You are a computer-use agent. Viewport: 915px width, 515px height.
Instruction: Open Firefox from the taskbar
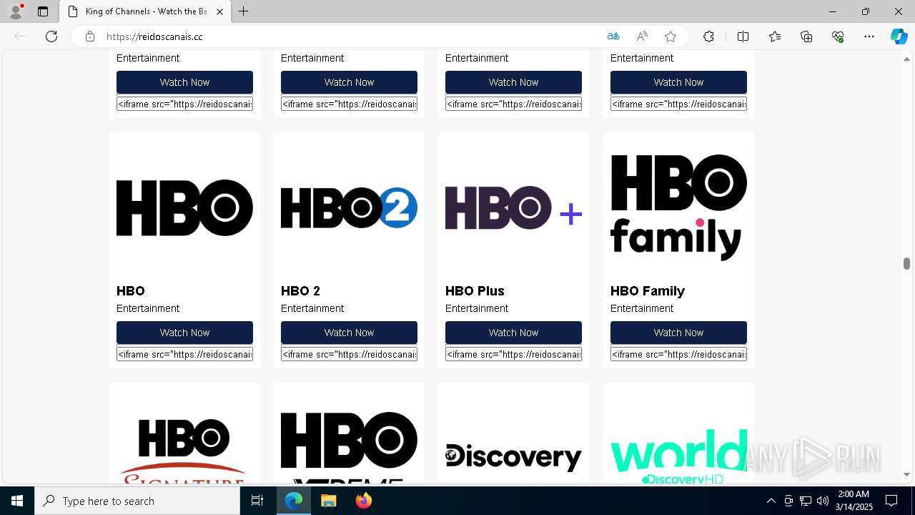[363, 501]
